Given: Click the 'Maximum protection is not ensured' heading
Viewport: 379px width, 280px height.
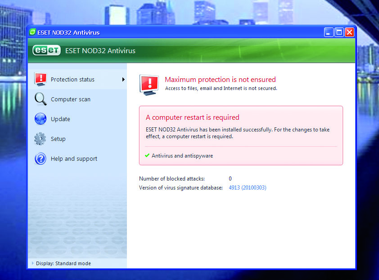Looking at the screenshot, I should point(220,79).
